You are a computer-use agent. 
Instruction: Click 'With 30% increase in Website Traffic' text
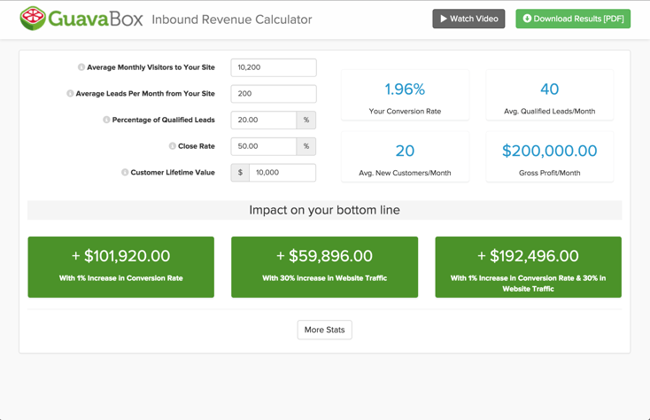click(x=325, y=278)
